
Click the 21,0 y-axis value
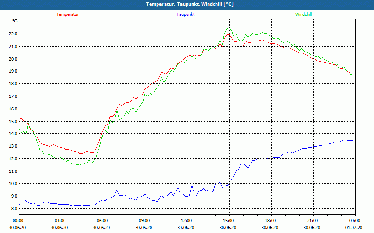(14, 46)
